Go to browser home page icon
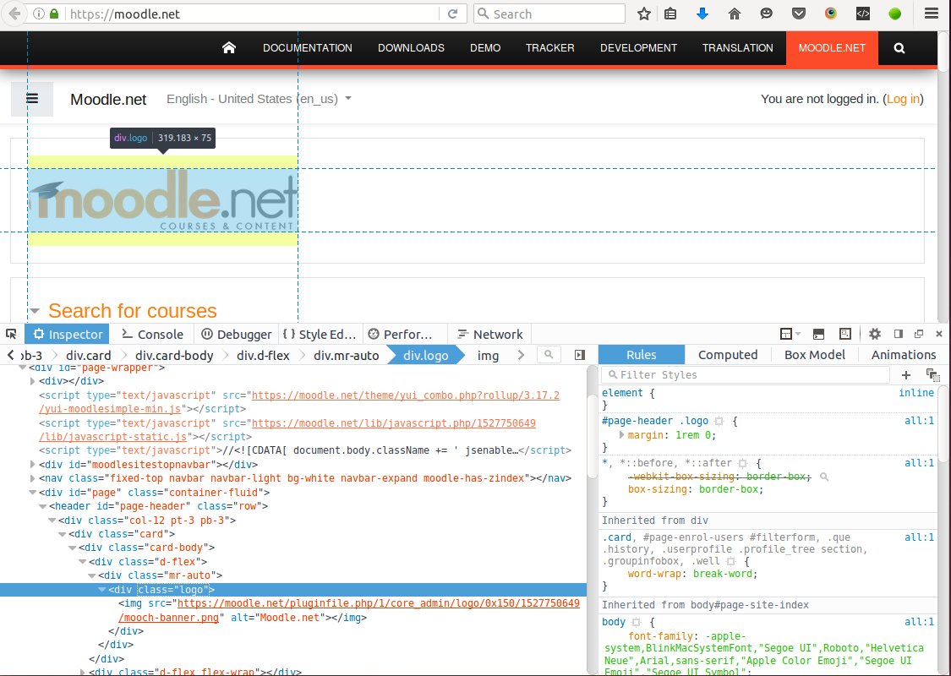The height and width of the screenshot is (676, 951). (735, 14)
